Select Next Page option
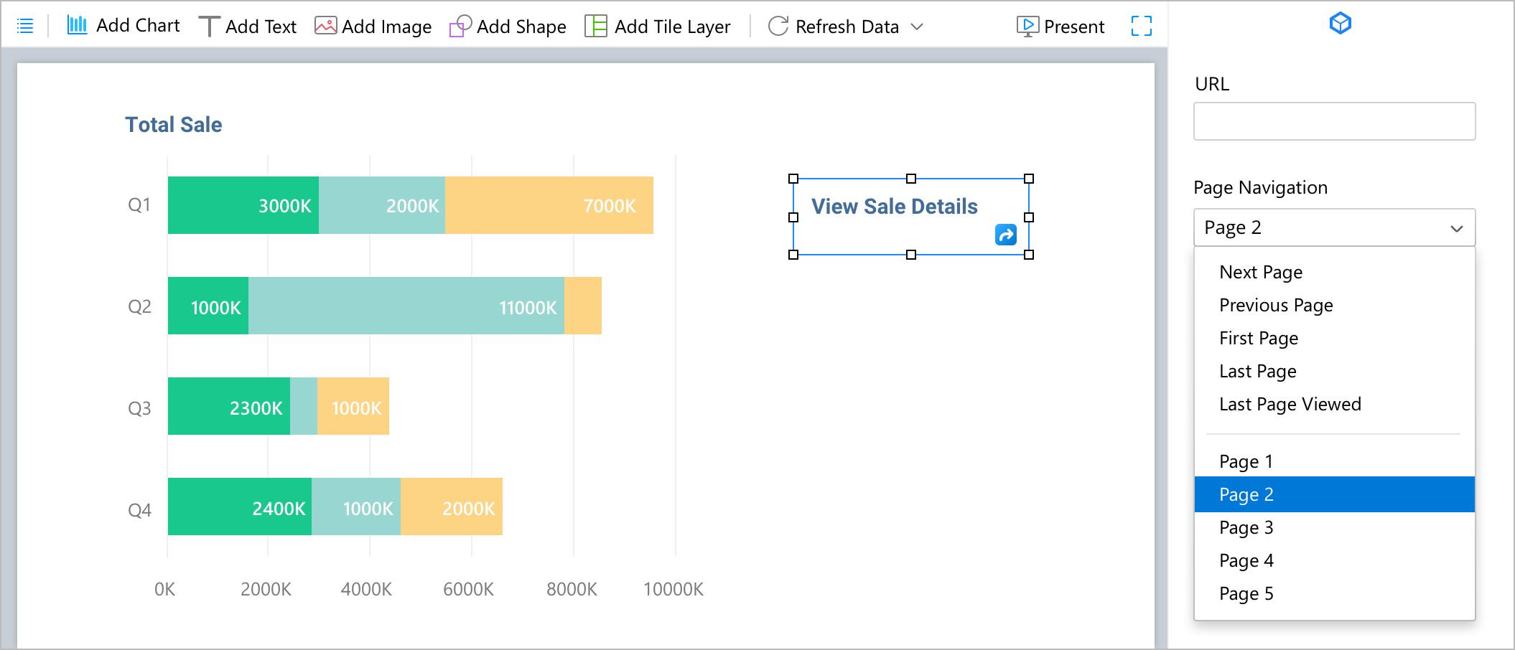Screen dimensions: 1515x650 [1334, 272]
